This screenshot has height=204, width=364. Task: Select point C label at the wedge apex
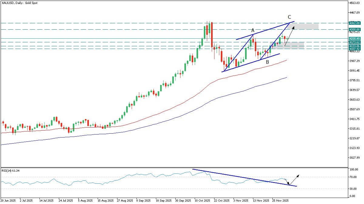[x=289, y=17]
